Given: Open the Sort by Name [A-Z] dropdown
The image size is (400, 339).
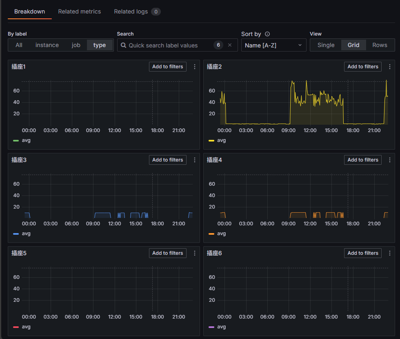Looking at the screenshot, I should pos(273,45).
